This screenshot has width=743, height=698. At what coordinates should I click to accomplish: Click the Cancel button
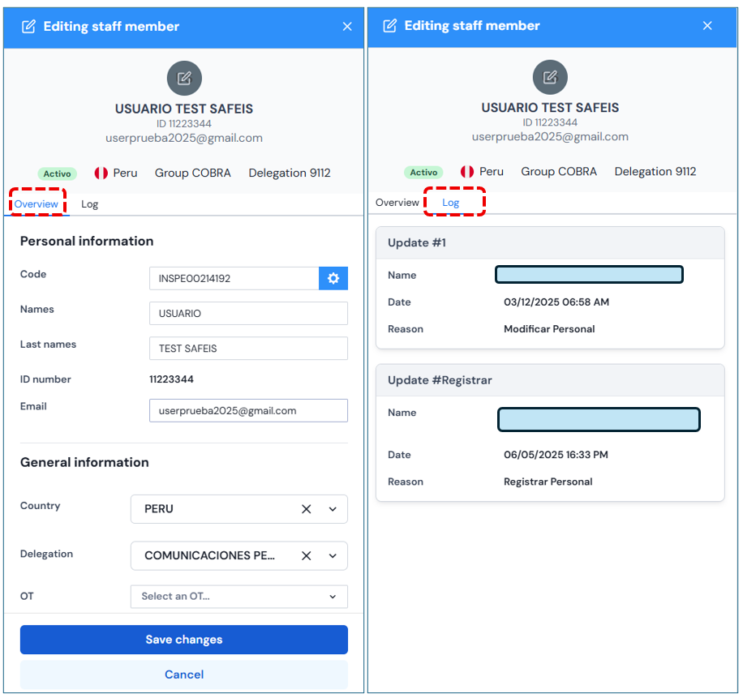184,674
